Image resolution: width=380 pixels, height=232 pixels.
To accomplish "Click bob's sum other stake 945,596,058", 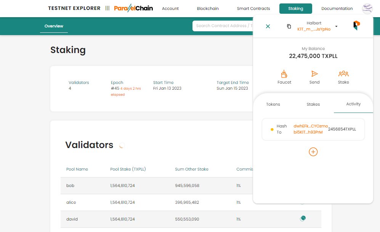I will (187, 186).
